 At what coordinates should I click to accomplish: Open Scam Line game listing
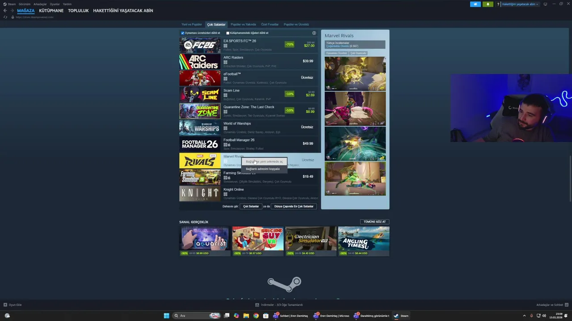click(x=250, y=95)
